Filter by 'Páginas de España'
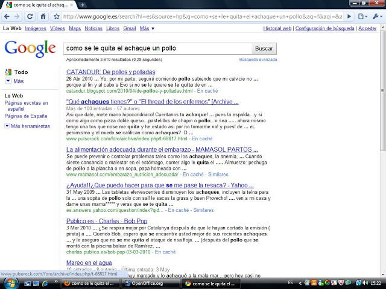Image resolution: width=386 pixels, height=289 pixels. coord(25,116)
